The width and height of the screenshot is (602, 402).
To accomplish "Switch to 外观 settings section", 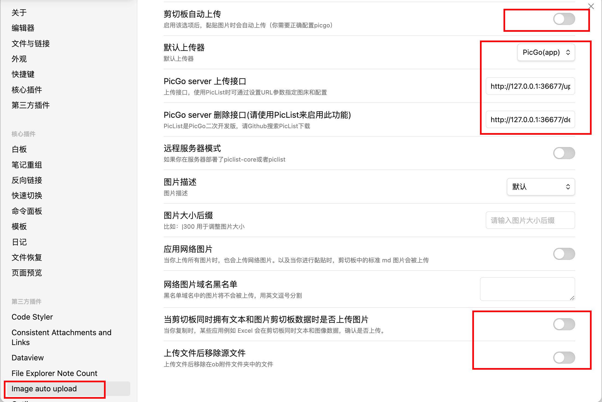I will [19, 59].
